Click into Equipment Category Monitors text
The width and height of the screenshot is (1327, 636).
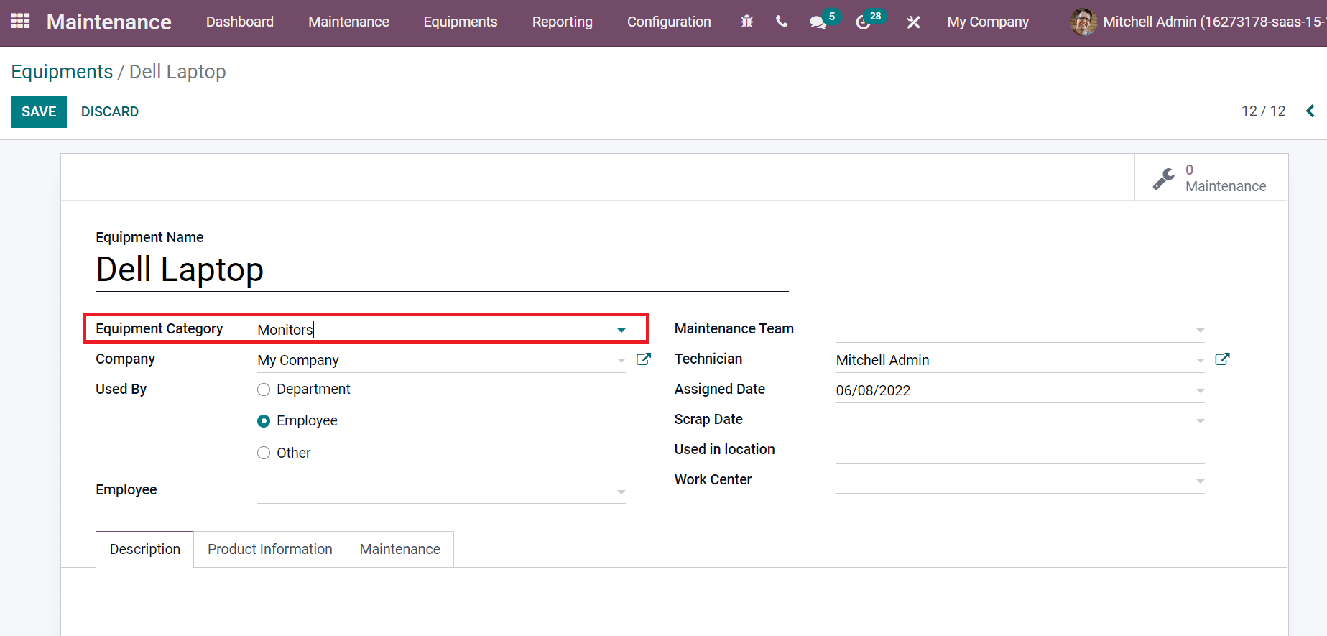285,330
